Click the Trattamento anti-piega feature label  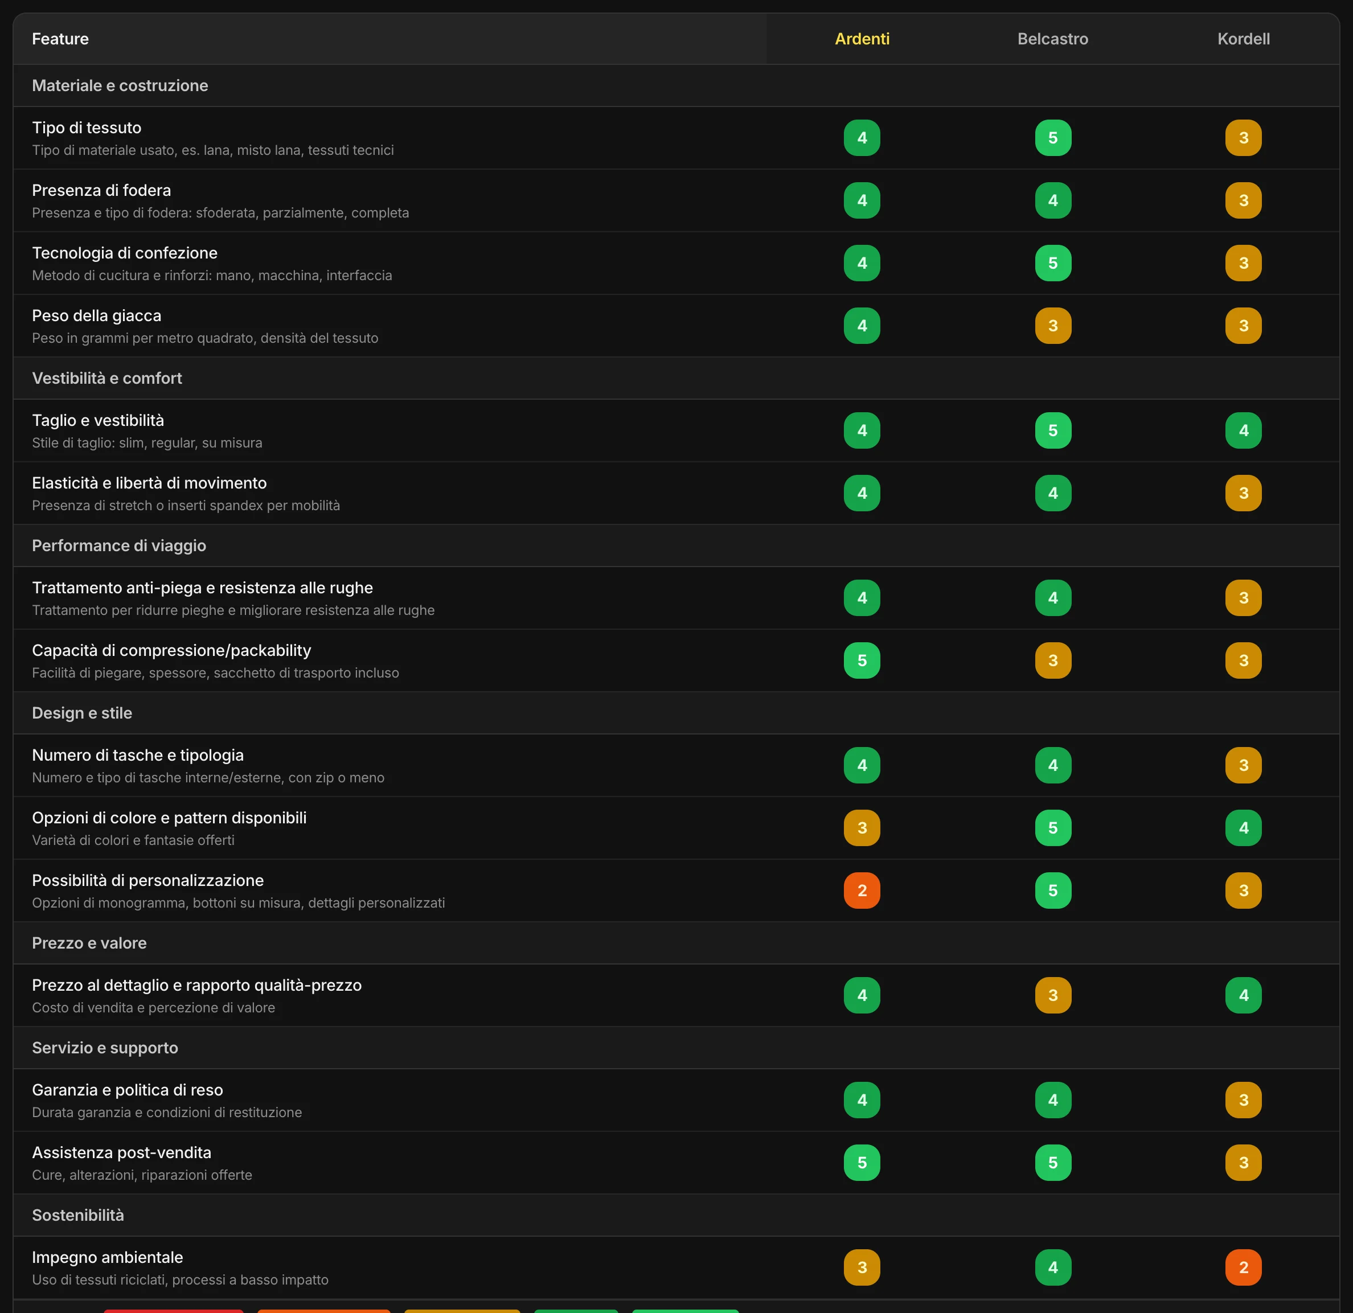pos(202,588)
